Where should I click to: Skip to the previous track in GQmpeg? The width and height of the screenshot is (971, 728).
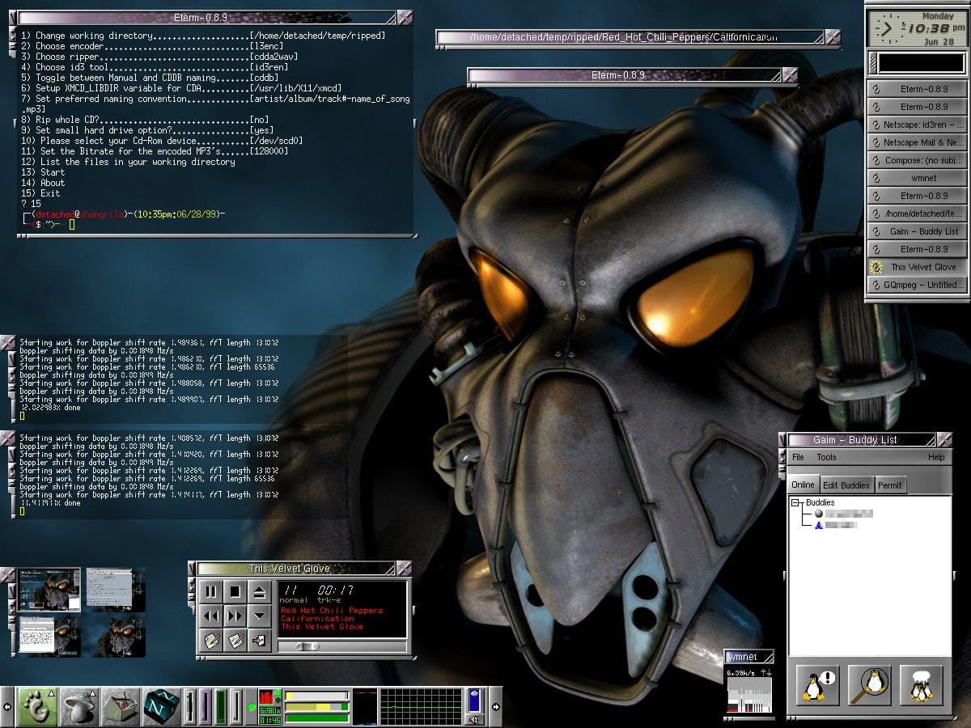211,616
